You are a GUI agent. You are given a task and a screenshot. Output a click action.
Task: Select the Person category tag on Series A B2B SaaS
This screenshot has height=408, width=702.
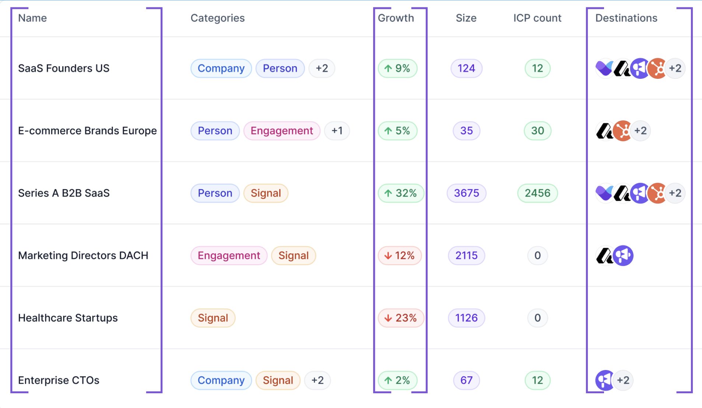[x=215, y=193]
